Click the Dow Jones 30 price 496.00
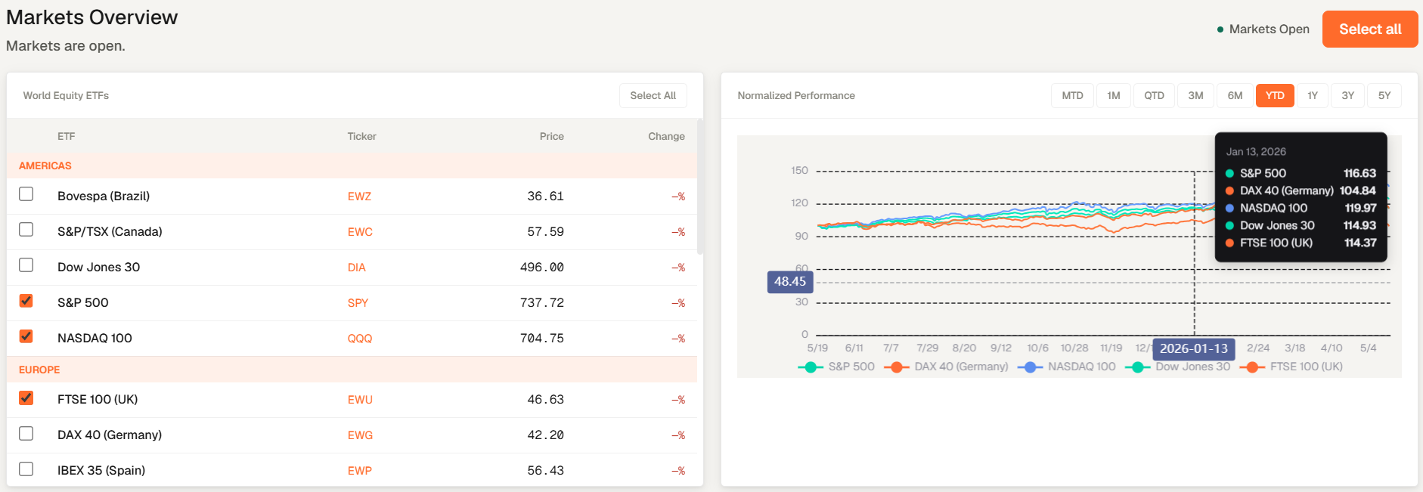Viewport: 1423px width, 492px height. tap(542, 268)
